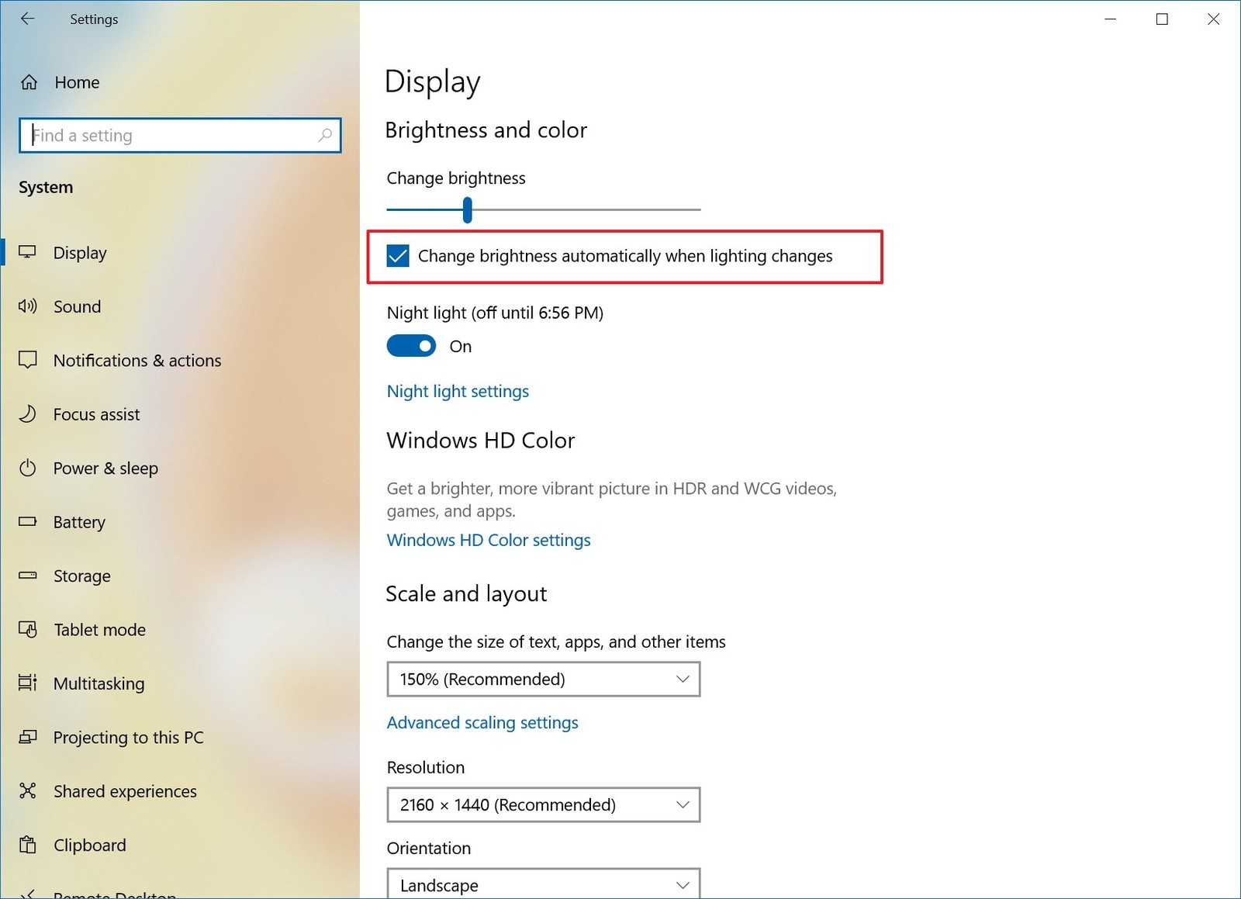Open Windows HD Color settings
Viewport: 1241px width, 899px height.
[489, 540]
